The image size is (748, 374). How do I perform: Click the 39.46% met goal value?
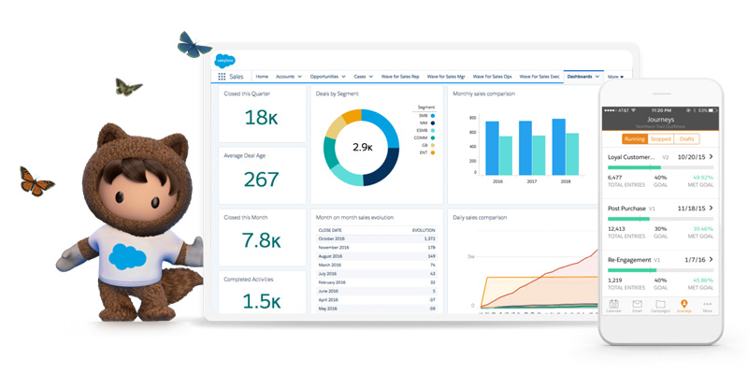tap(703, 228)
